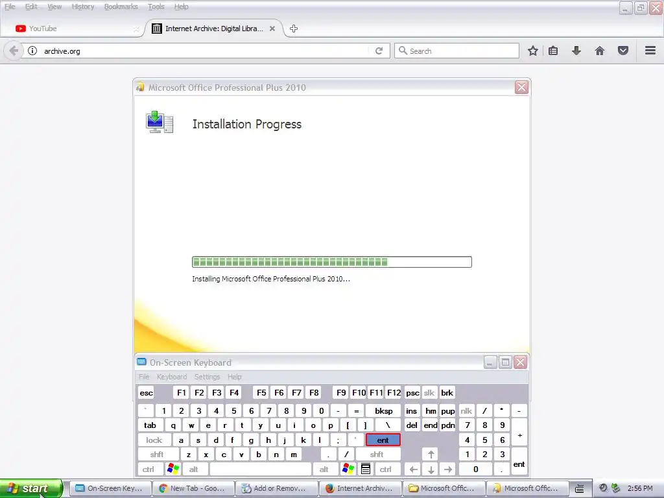This screenshot has height=498, width=664.
Task: Toggle the nlk num lock key
Action: (466, 410)
